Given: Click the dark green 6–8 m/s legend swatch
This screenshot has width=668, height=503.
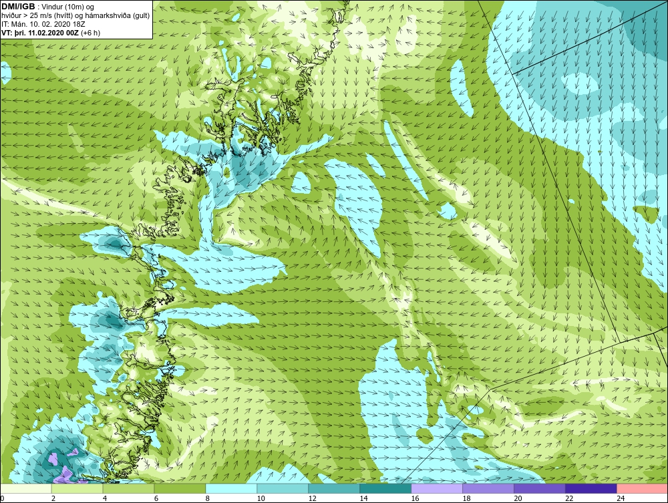Looking at the screenshot, I should coord(180,488).
